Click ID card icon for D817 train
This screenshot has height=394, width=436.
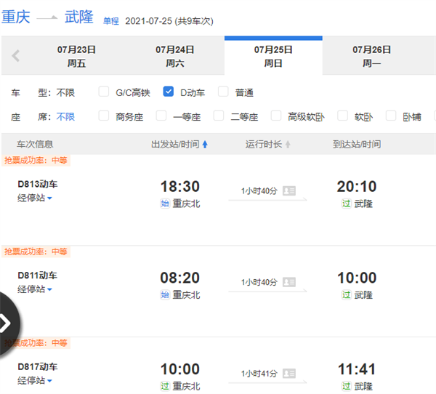[x=289, y=373]
